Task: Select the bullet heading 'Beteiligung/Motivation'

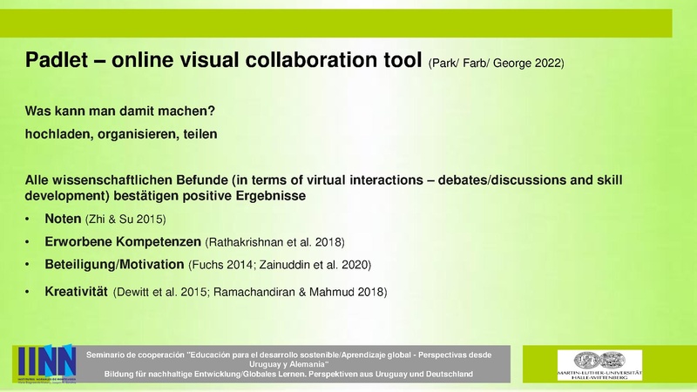Action: click(114, 265)
